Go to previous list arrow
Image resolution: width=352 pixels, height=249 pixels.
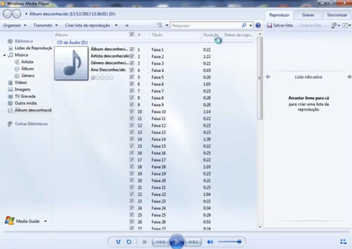pyautogui.click(x=268, y=77)
